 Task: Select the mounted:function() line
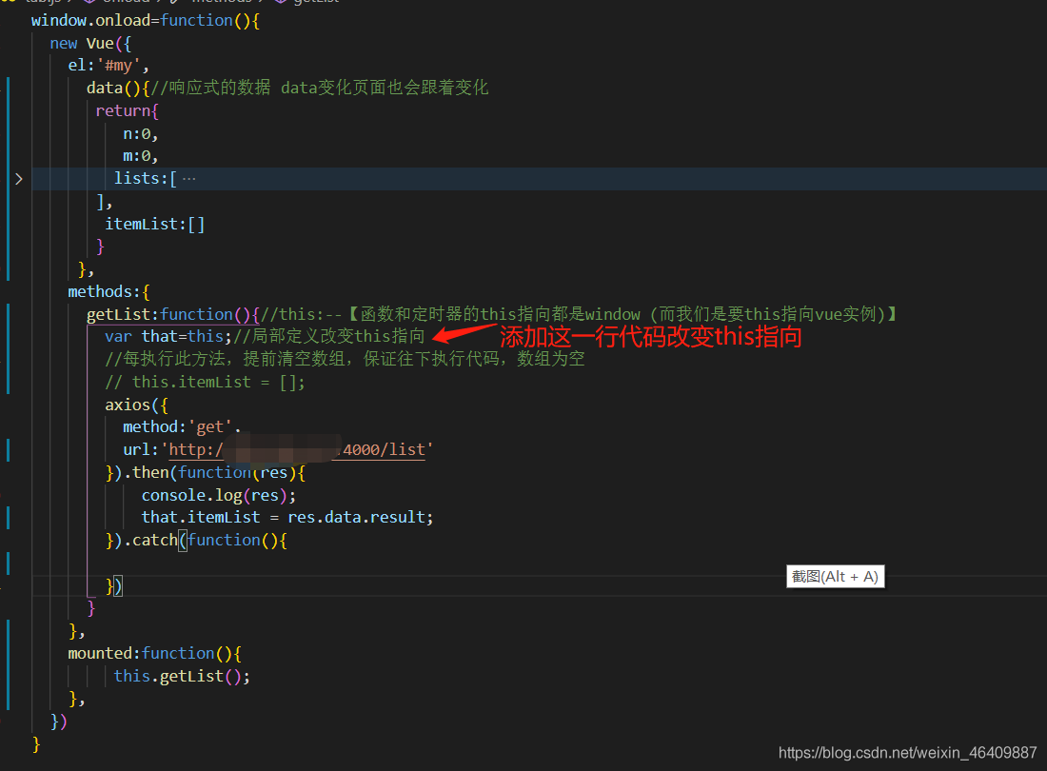[154, 654]
